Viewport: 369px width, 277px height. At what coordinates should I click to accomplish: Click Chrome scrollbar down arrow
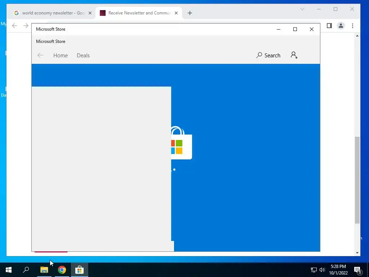(x=357, y=253)
